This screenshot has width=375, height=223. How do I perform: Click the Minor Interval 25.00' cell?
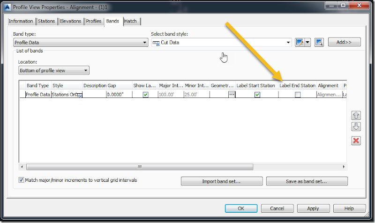(x=196, y=95)
